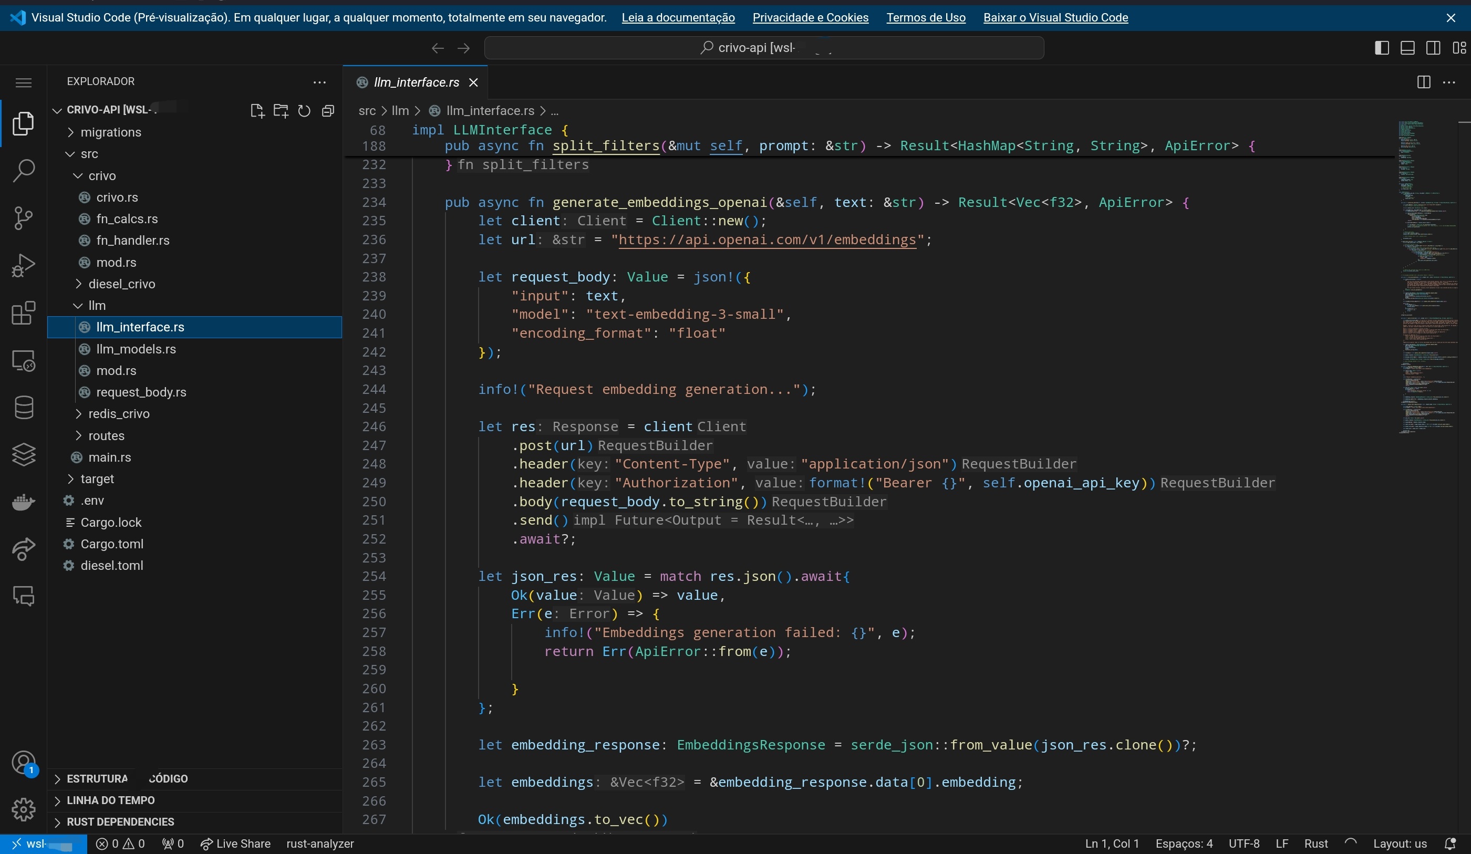Viewport: 1471px width, 854px height.
Task: Split the editor to the right
Action: pyautogui.click(x=1423, y=82)
